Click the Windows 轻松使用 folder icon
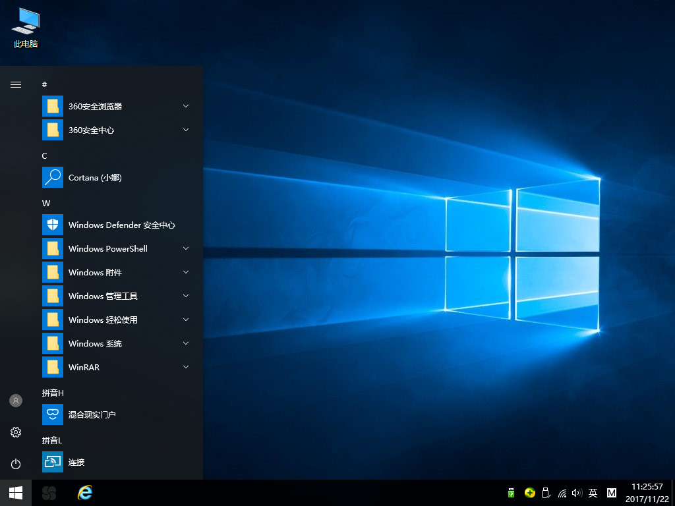 53,320
